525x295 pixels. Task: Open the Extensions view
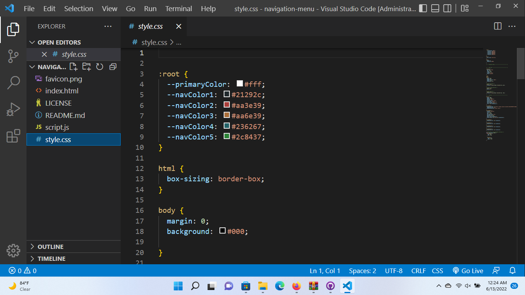point(13,136)
